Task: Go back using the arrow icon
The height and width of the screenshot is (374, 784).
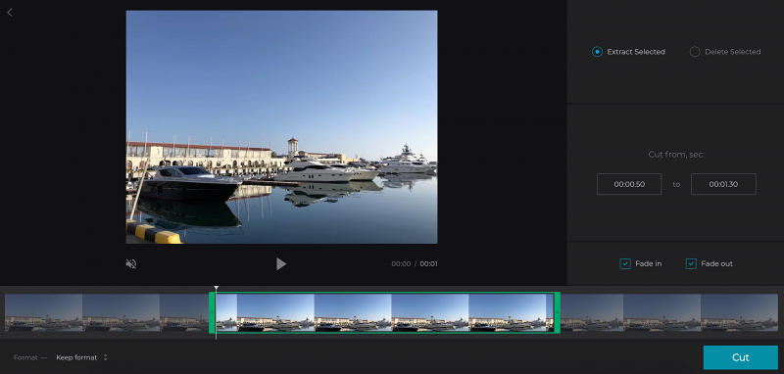Action: (x=10, y=13)
